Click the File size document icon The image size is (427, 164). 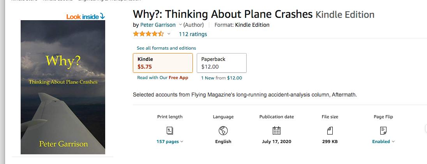(330, 130)
